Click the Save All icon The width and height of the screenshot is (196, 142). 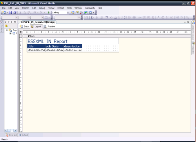pos(15,13)
